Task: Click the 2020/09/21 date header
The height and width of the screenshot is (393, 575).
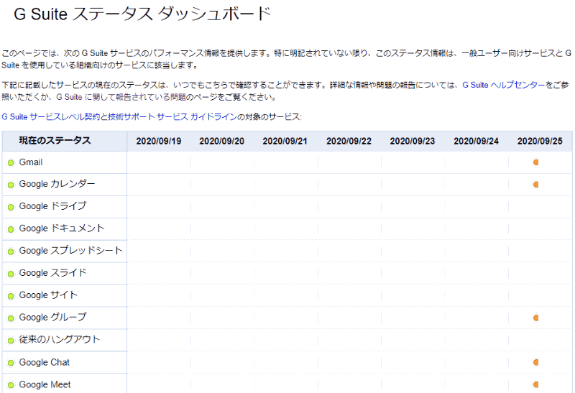Action: [x=285, y=141]
